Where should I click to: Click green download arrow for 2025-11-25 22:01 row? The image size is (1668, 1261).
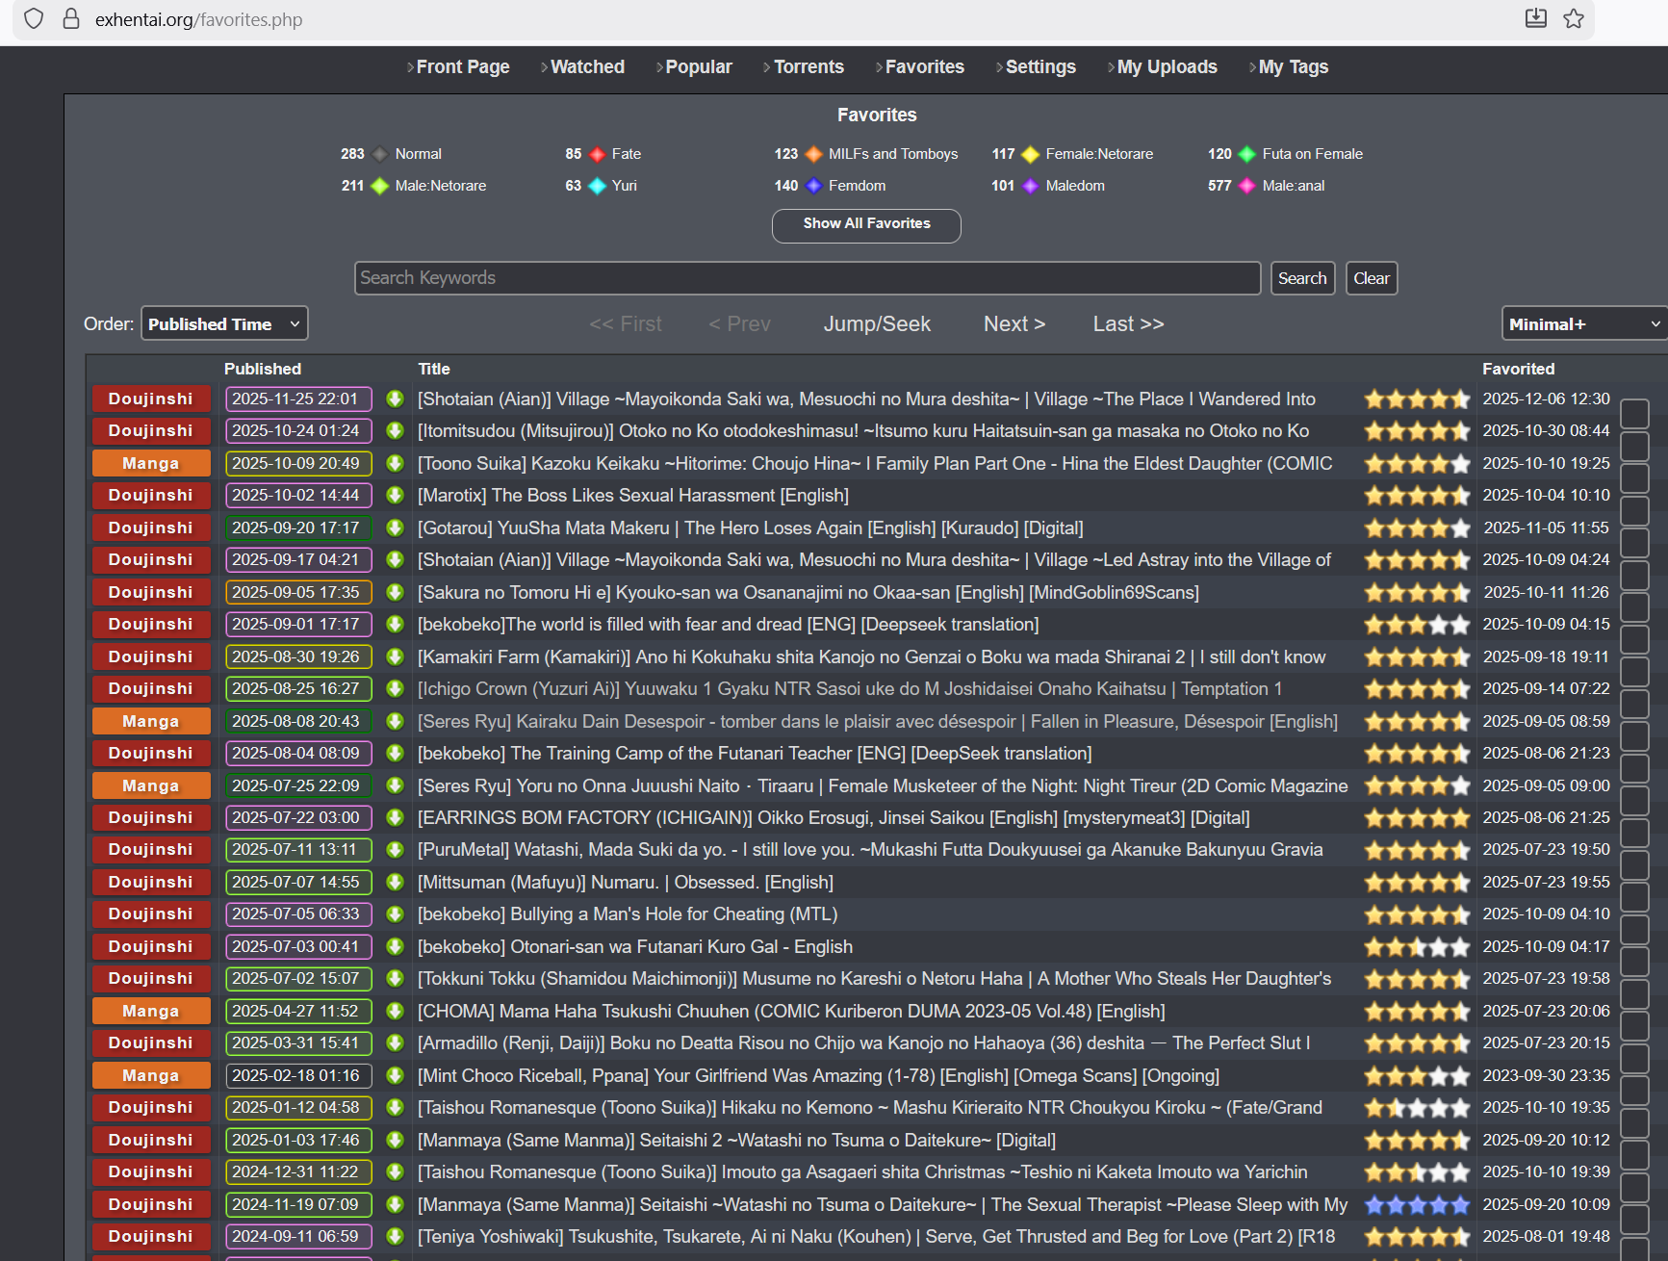pos(395,399)
